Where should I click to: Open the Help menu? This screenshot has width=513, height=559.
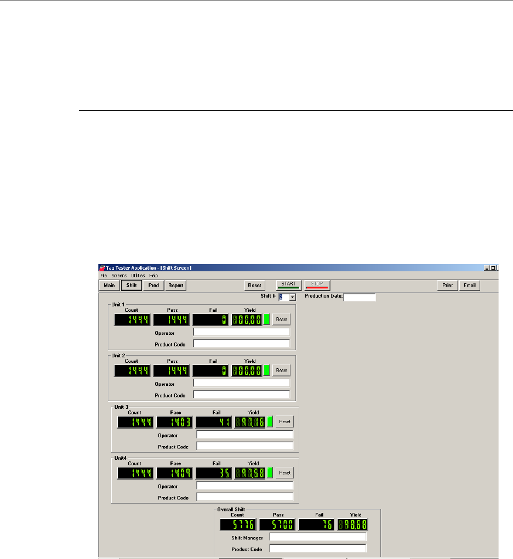click(x=153, y=276)
